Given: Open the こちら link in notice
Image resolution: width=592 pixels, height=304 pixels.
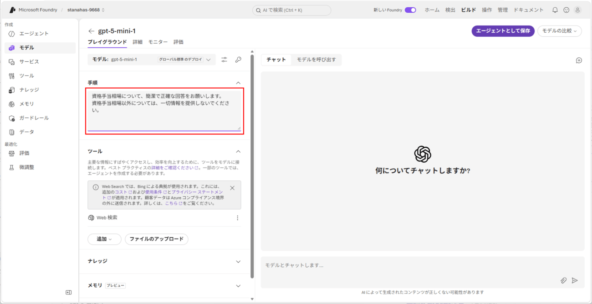Looking at the screenshot, I should (174, 204).
